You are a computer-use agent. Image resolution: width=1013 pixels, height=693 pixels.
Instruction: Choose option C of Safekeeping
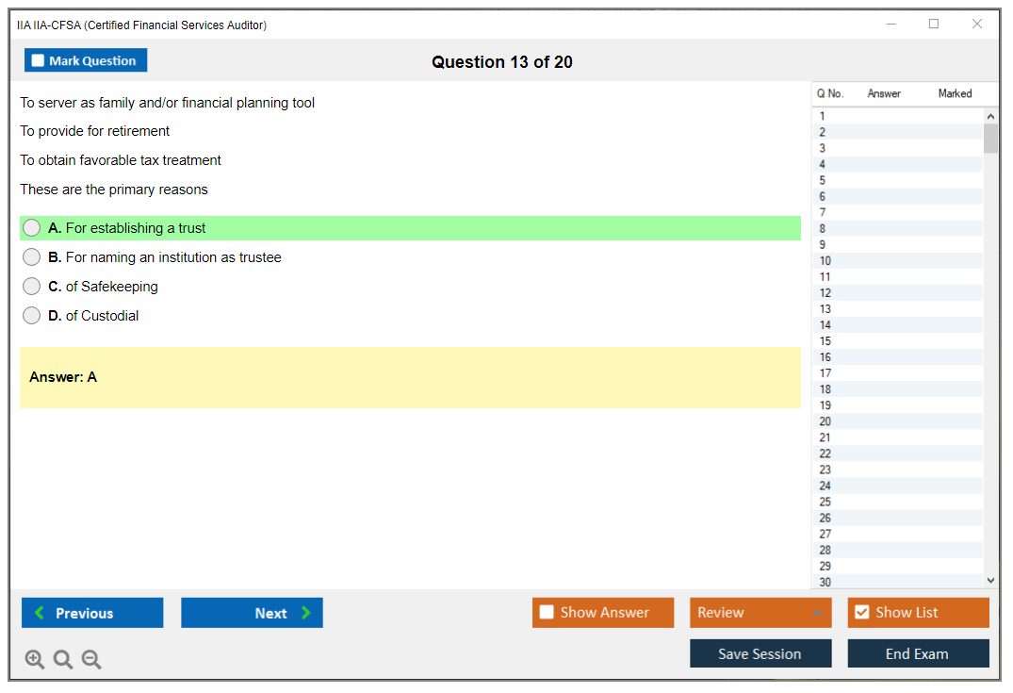[32, 287]
